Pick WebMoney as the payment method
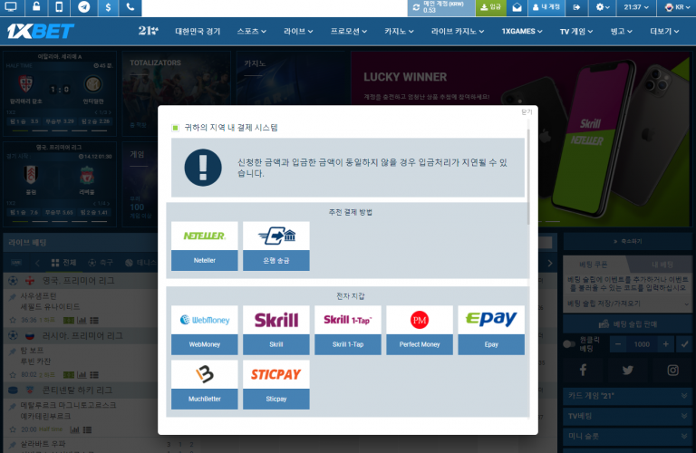The width and height of the screenshot is (696, 453). [204, 330]
